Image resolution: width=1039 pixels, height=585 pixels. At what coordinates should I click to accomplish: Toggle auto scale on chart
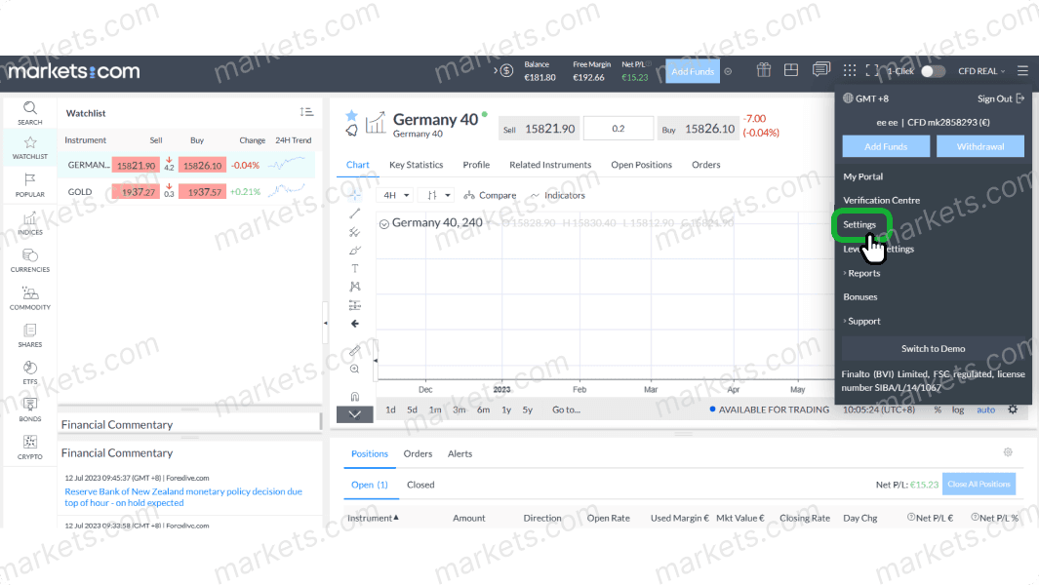point(986,409)
